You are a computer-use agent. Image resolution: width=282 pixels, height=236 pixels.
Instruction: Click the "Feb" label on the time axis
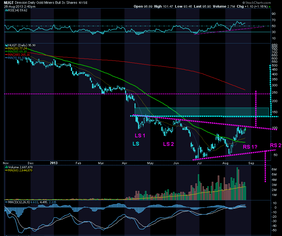(x=78, y=163)
